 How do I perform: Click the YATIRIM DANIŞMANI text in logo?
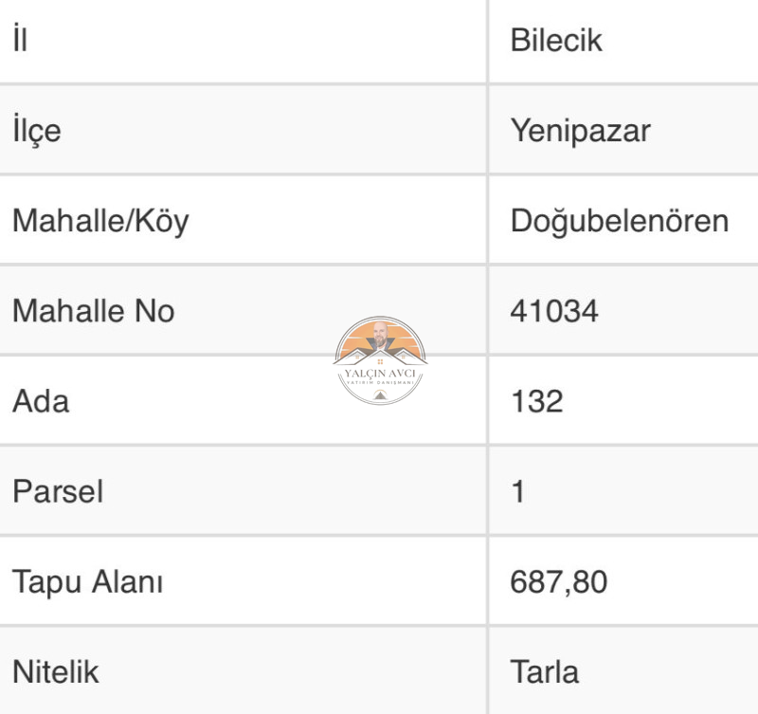pos(380,383)
